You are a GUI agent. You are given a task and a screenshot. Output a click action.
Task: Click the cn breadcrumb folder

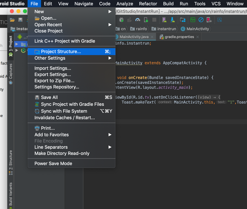(x=121, y=29)
